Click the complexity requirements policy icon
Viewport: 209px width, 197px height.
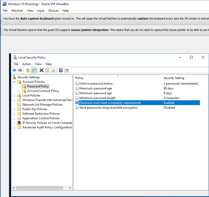click(77, 103)
